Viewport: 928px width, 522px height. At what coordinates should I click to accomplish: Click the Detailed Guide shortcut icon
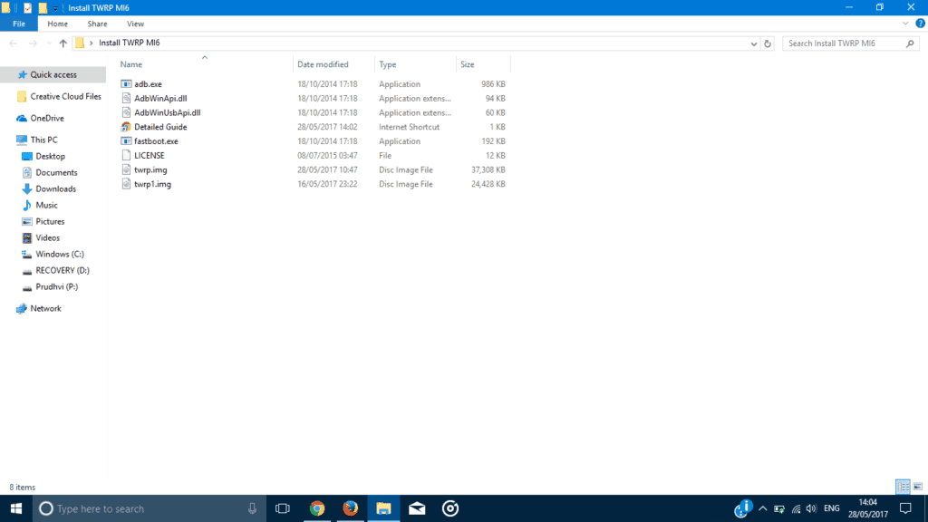click(126, 127)
